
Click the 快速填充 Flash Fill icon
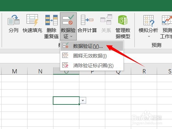(x=32, y=20)
